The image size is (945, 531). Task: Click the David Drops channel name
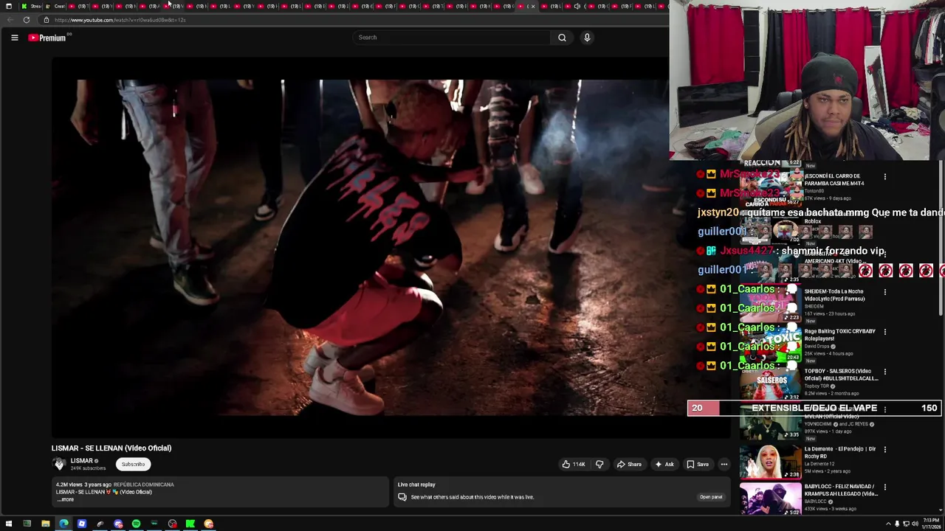click(817, 347)
